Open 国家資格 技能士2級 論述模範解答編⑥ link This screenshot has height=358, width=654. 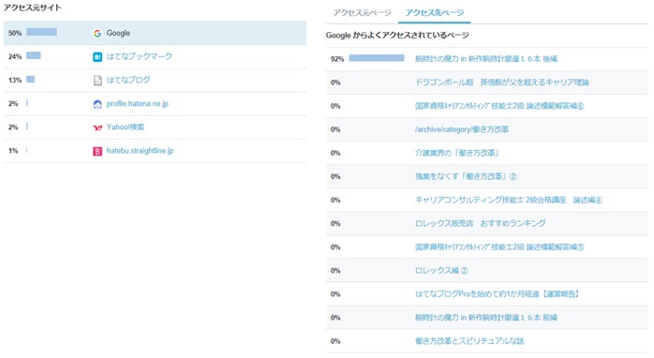point(499,106)
